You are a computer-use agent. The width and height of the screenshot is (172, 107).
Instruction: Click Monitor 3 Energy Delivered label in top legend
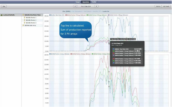[76, 15]
